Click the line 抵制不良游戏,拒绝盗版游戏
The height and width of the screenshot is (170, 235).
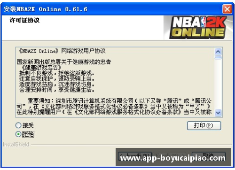pyautogui.click(x=57, y=73)
